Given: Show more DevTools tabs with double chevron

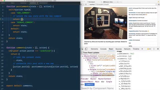Looking at the screenshot, I should point(142,49).
